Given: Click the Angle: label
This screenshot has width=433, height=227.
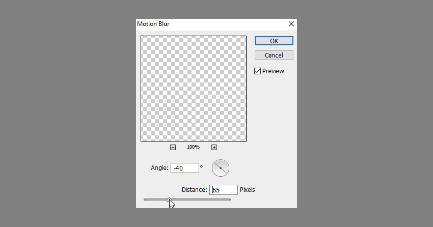Looking at the screenshot, I should point(159,167).
